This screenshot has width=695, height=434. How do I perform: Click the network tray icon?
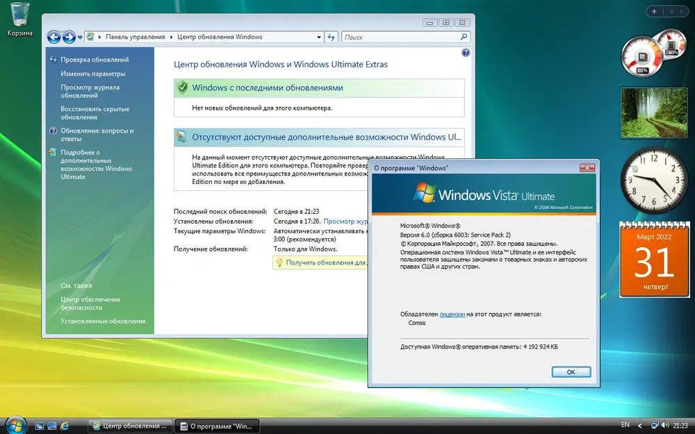654,425
